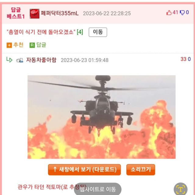Viewport: 195px width, 195px height.
Task: Click the orange plus 추천 icon
Action: pyautogui.click(x=9, y=45)
